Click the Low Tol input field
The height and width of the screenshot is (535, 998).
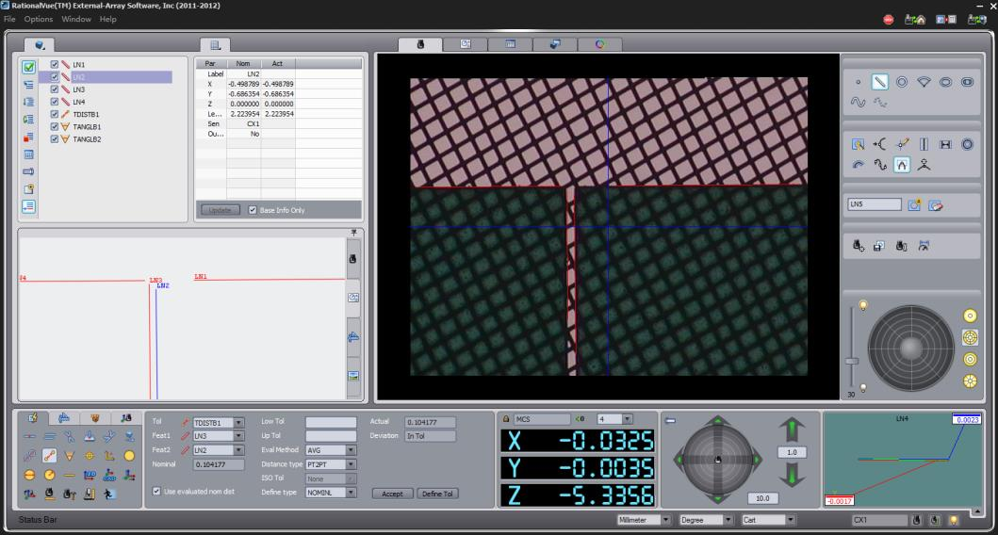click(x=331, y=422)
